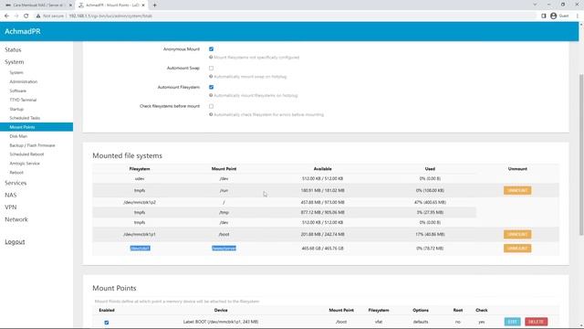Close the AchmadPR Mount Points tab
The image size is (584, 329).
pyautogui.click(x=143, y=5)
